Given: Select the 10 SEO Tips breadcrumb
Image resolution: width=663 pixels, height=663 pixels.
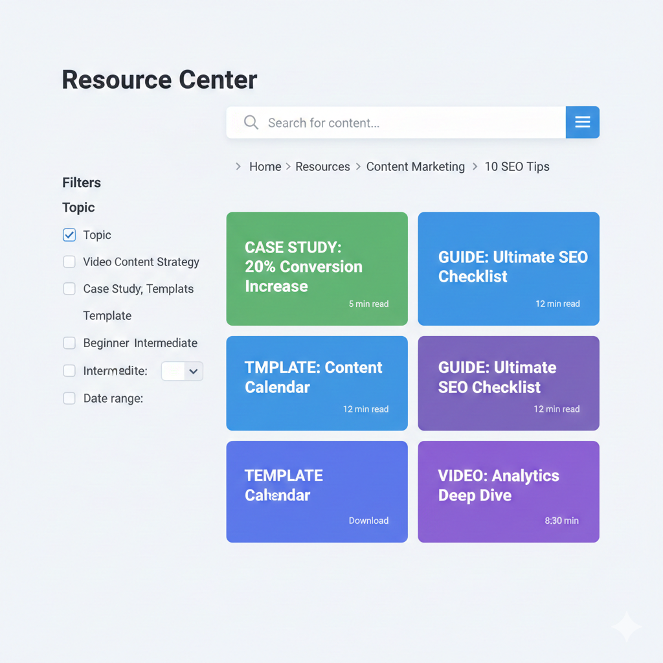Looking at the screenshot, I should pyautogui.click(x=517, y=166).
